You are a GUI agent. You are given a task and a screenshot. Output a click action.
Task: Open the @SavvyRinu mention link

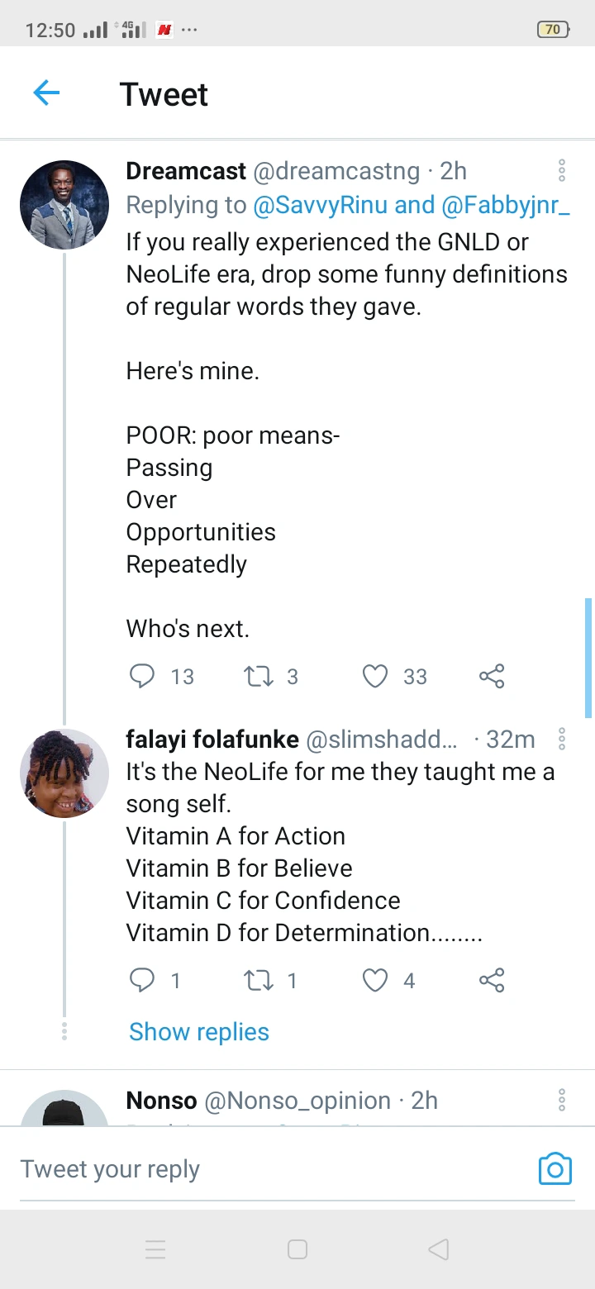[321, 205]
